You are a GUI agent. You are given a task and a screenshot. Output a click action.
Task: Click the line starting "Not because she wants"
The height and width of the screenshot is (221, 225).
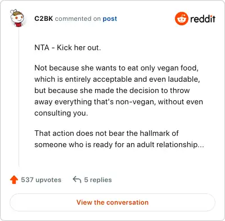(116, 68)
